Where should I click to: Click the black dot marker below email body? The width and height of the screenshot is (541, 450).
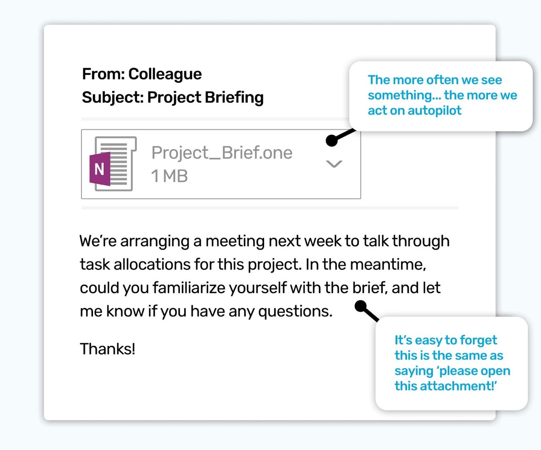[361, 306]
